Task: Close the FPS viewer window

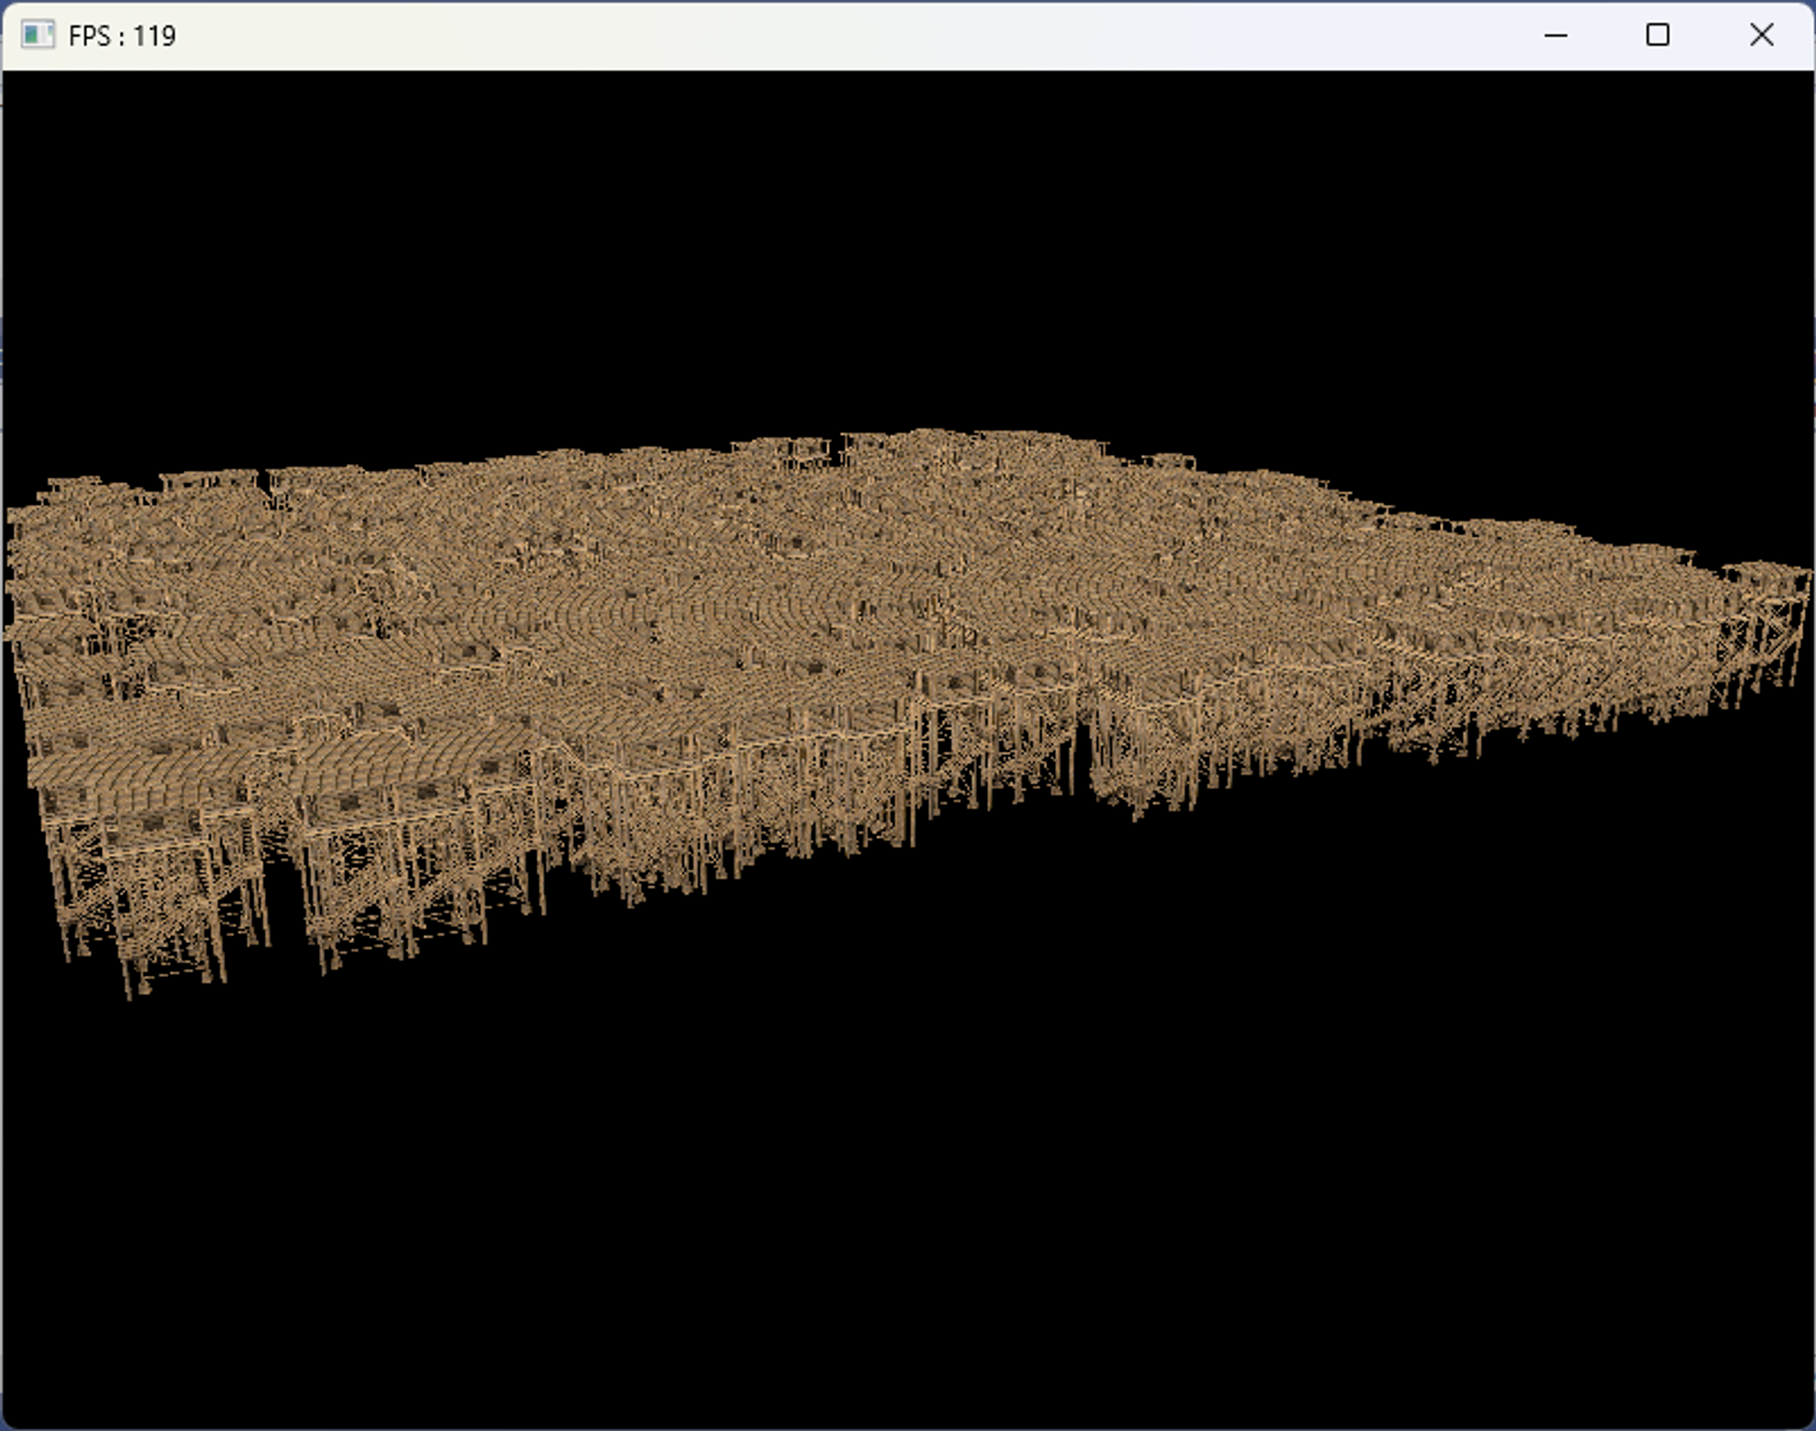Action: point(1761,35)
